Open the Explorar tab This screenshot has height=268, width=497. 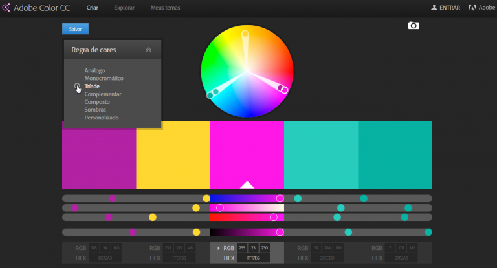click(124, 8)
